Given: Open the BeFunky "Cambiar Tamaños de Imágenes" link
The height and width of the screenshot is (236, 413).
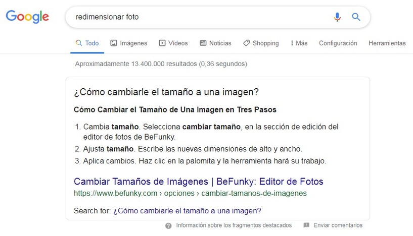Looking at the screenshot, I should click(199, 182).
